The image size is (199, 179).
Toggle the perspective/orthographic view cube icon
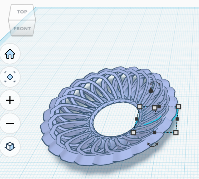[x=10, y=147]
